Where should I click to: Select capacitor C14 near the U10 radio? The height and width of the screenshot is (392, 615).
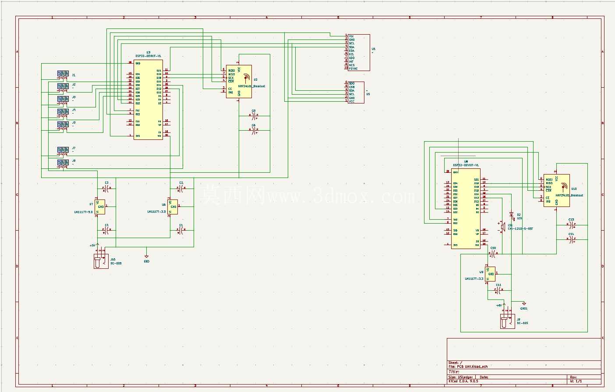click(x=572, y=239)
